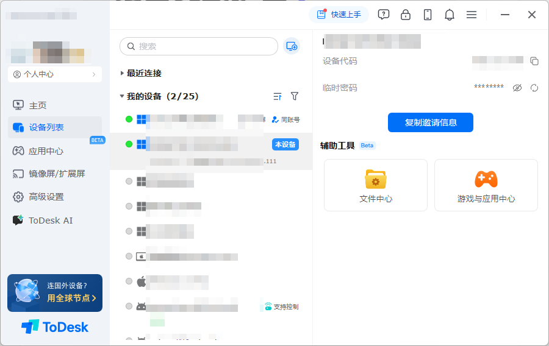
Task: Click the Beta tag beside 辅助工具
Action: tap(367, 146)
